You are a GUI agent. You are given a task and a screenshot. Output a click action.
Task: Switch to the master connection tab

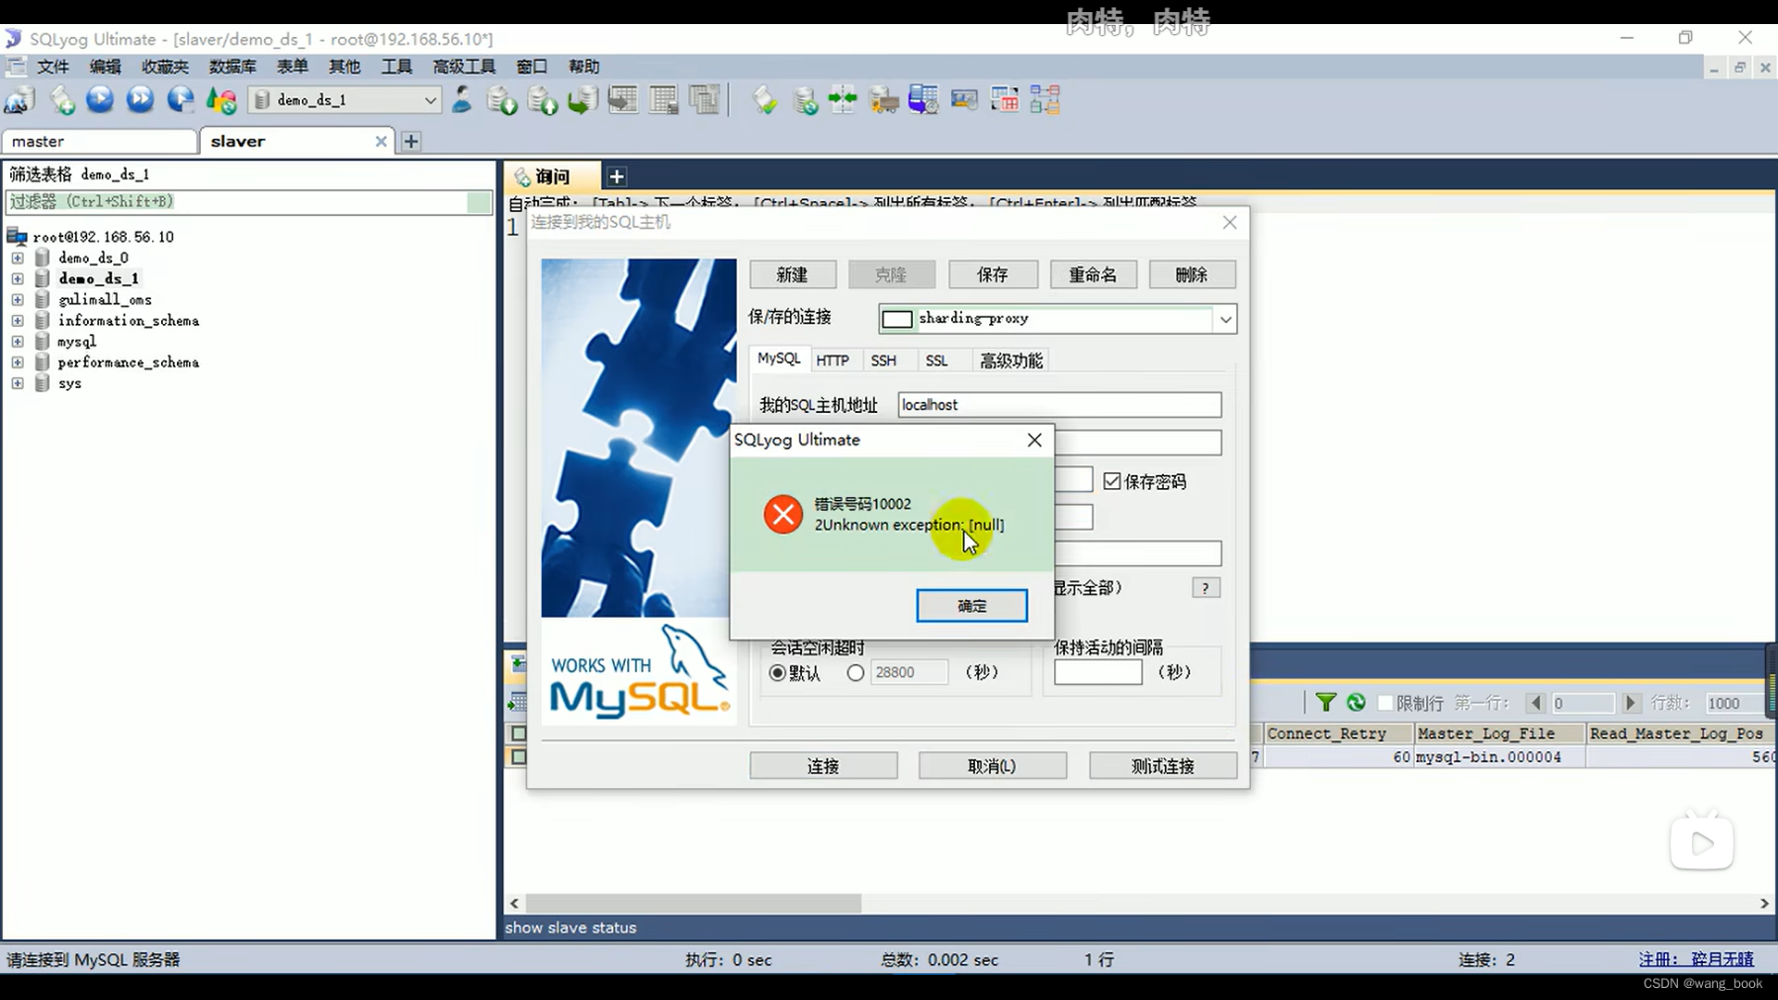click(100, 142)
